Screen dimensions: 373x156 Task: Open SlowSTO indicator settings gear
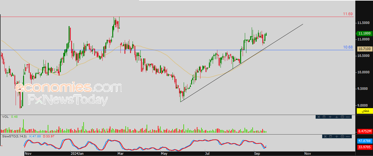pos(342,136)
